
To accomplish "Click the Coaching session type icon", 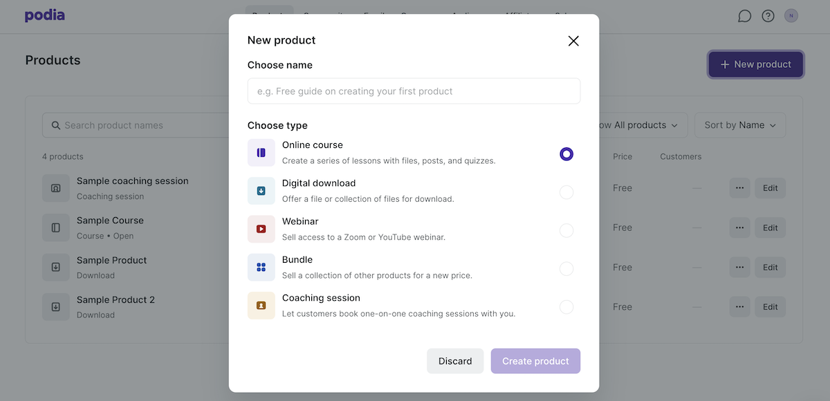I will [261, 306].
